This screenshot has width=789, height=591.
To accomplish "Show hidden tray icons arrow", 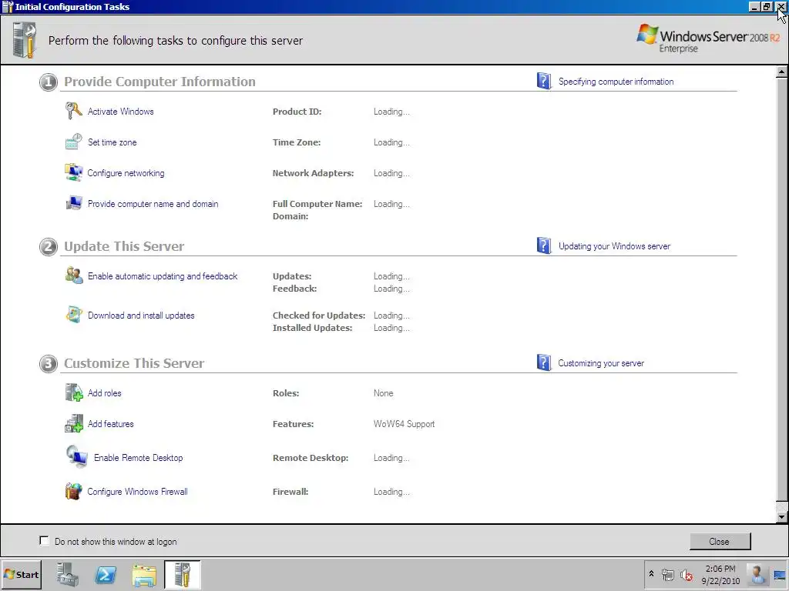I will coord(651,573).
